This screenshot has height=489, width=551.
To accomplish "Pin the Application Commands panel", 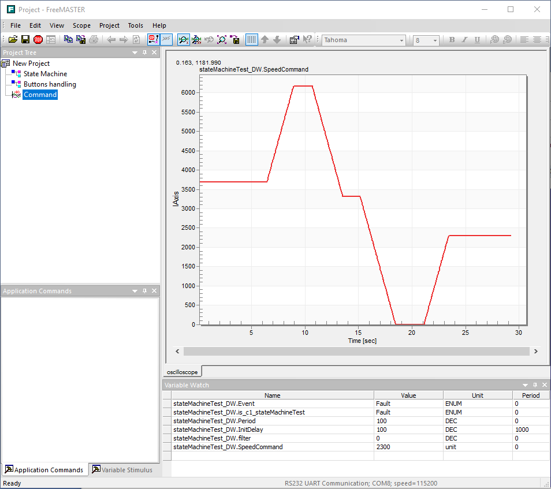I will 144,291.
